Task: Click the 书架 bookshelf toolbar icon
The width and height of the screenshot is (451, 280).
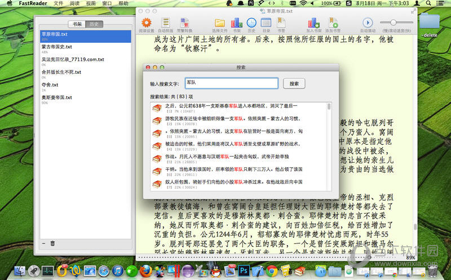Action: pos(236,23)
